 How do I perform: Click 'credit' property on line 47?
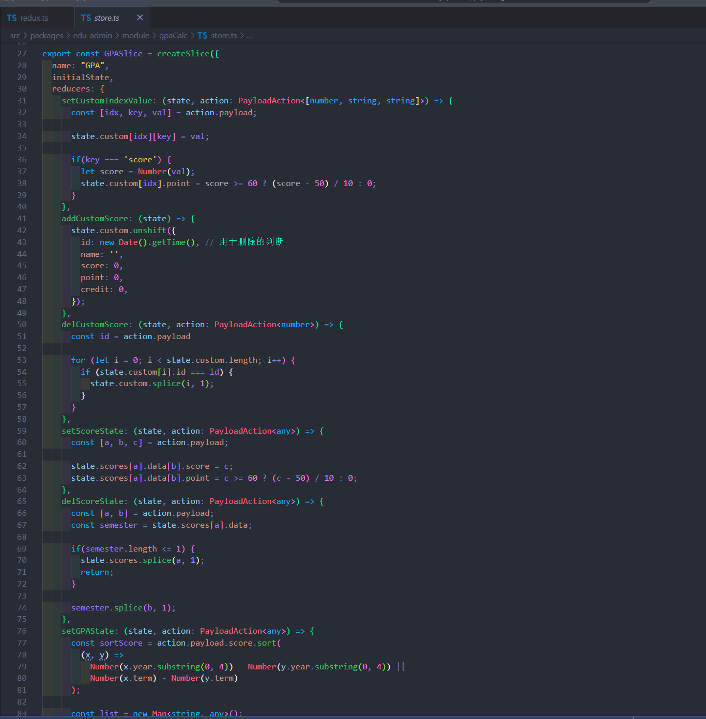click(95, 289)
